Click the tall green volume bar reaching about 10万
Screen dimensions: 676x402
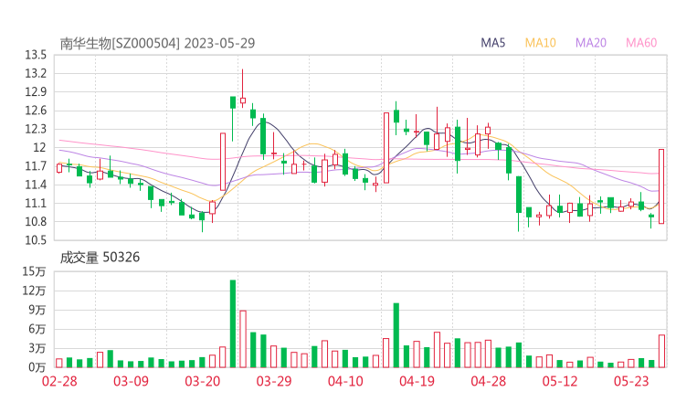pyautogui.click(x=396, y=335)
